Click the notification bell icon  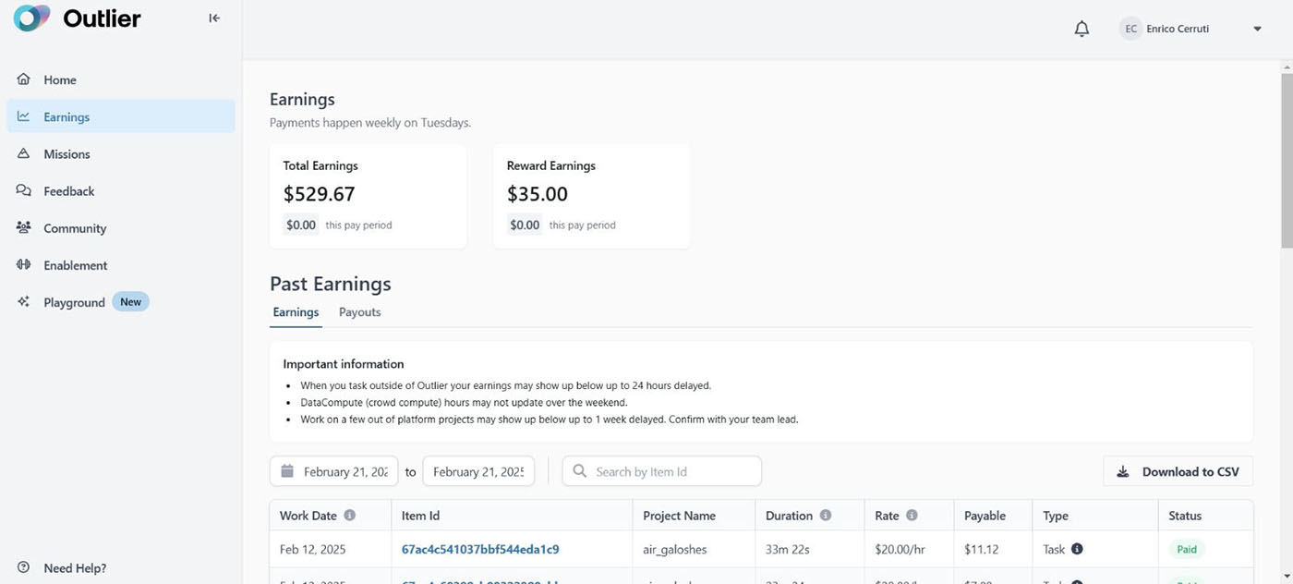(x=1082, y=30)
